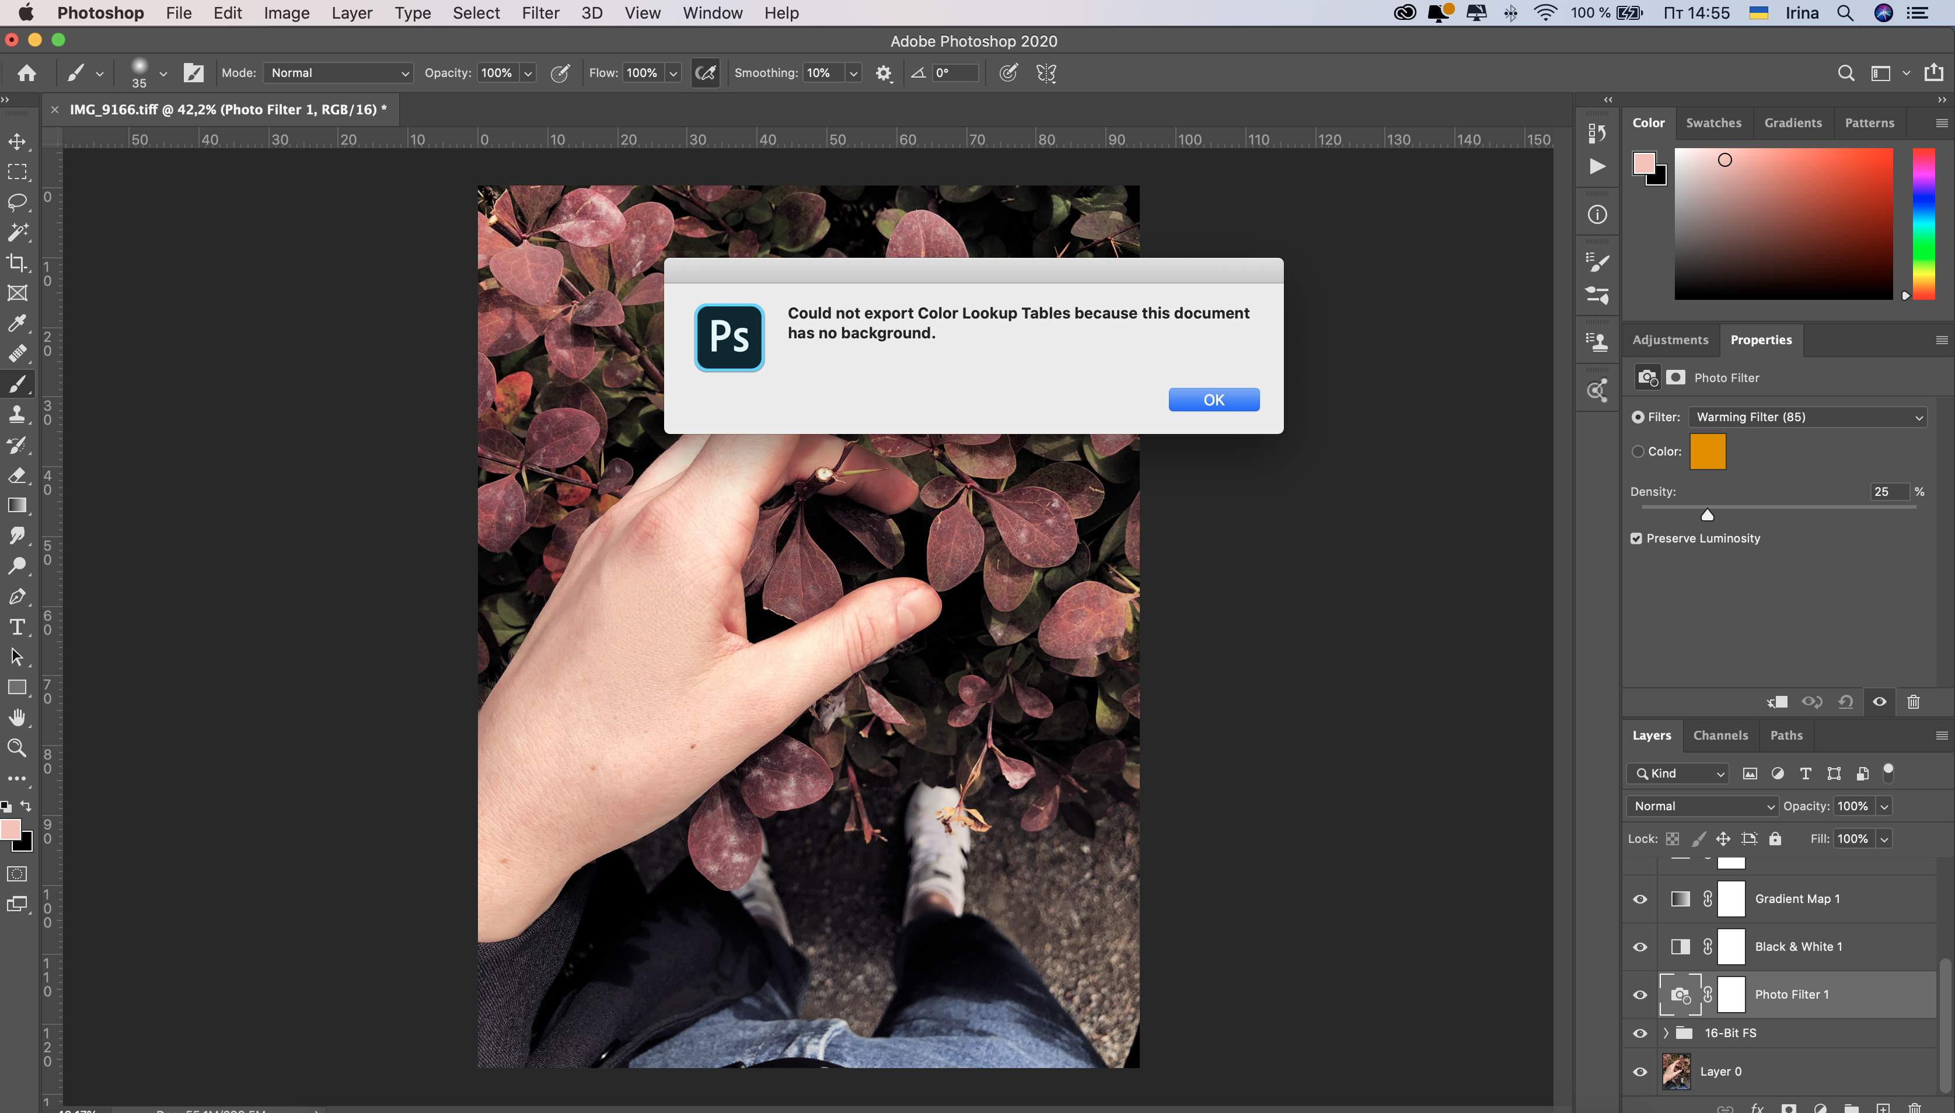Select the Horizontal Type tool
Image resolution: width=1955 pixels, height=1113 pixels.
pos(17,627)
